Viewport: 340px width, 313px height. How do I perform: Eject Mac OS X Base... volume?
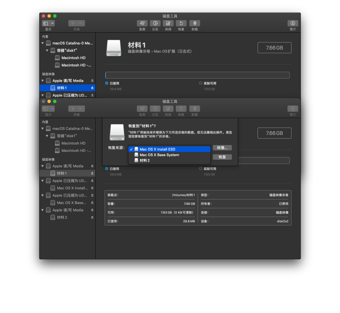92,203
